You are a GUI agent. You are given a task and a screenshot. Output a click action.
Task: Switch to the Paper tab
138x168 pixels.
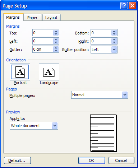point(32,18)
